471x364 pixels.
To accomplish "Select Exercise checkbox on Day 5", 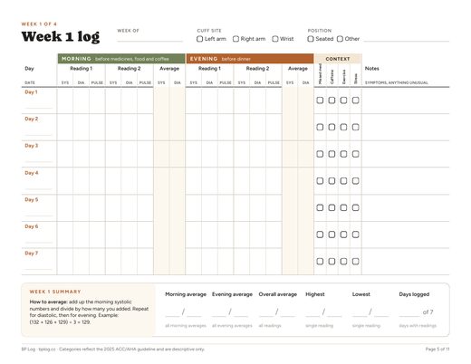I will [343, 207].
